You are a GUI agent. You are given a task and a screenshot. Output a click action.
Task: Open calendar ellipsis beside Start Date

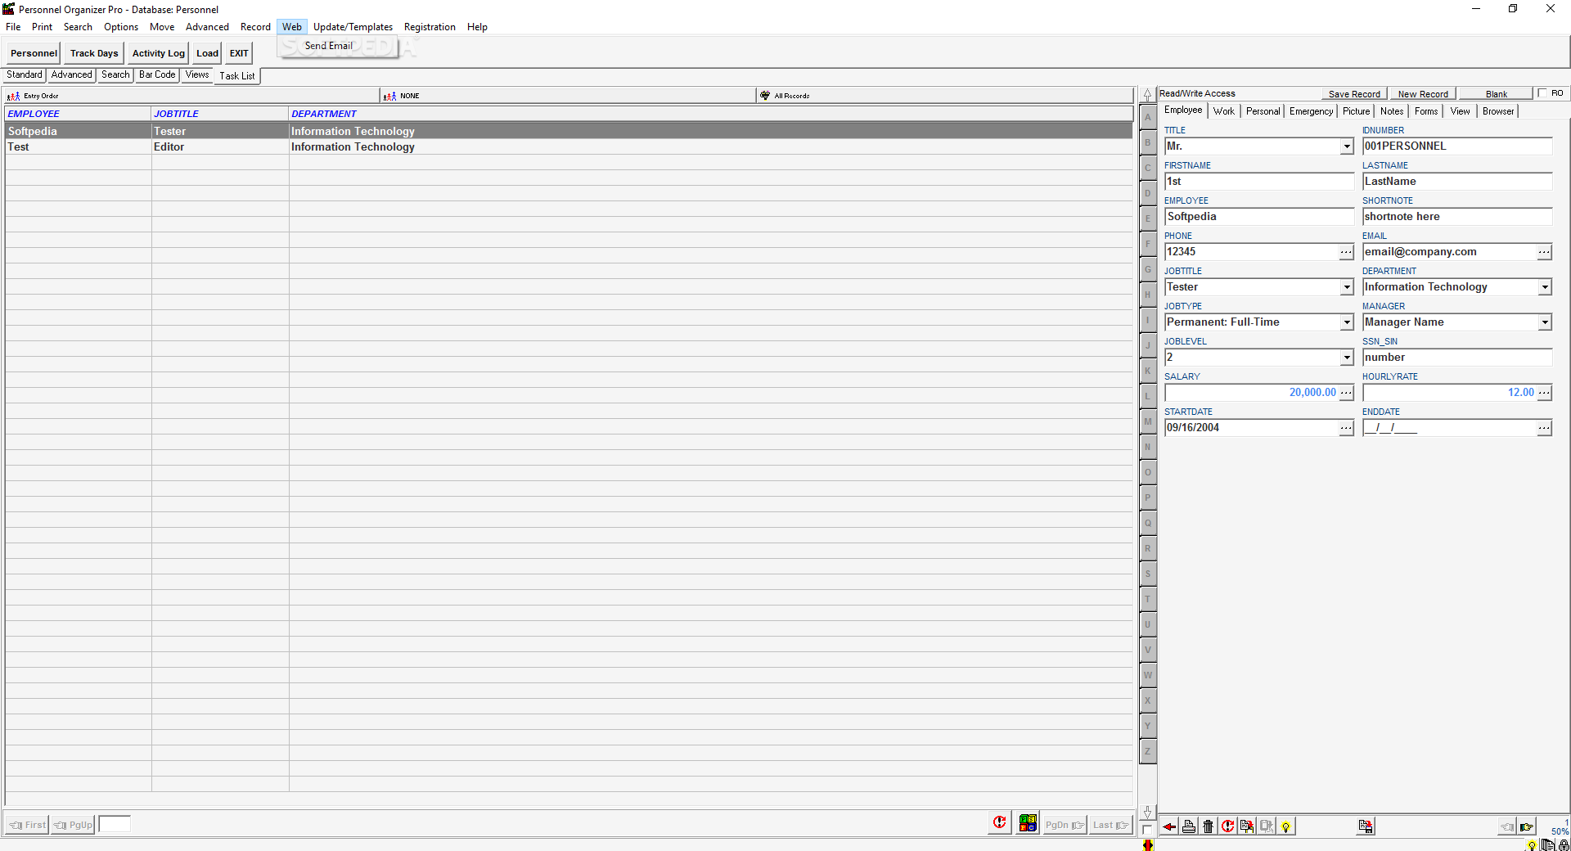[x=1346, y=428]
